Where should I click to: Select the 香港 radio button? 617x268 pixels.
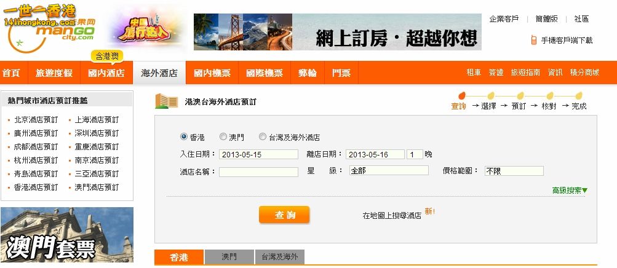coord(184,137)
